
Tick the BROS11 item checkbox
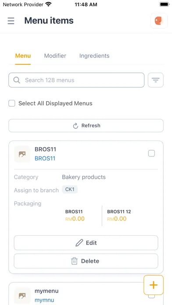pos(151,153)
